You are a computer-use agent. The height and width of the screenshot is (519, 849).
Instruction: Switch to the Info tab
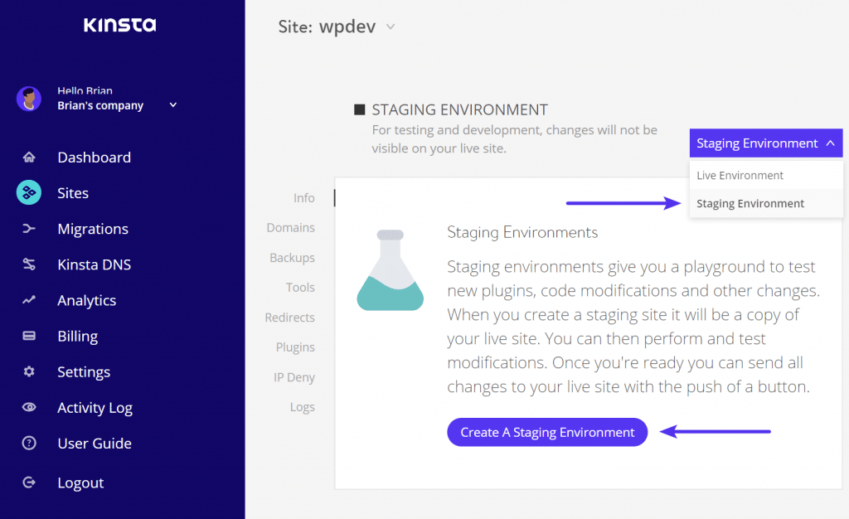point(303,198)
